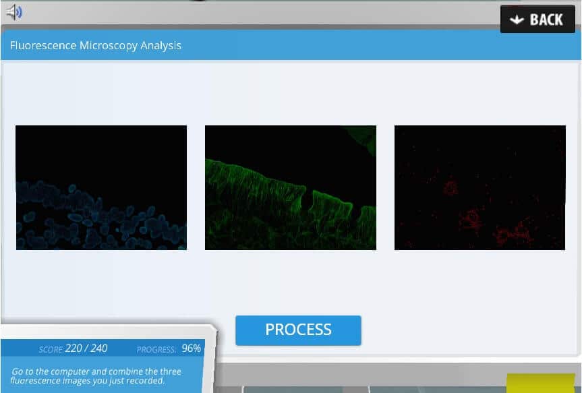The height and width of the screenshot is (393, 582).
Task: Select the middle green-stained tissue image
Action: (290, 187)
